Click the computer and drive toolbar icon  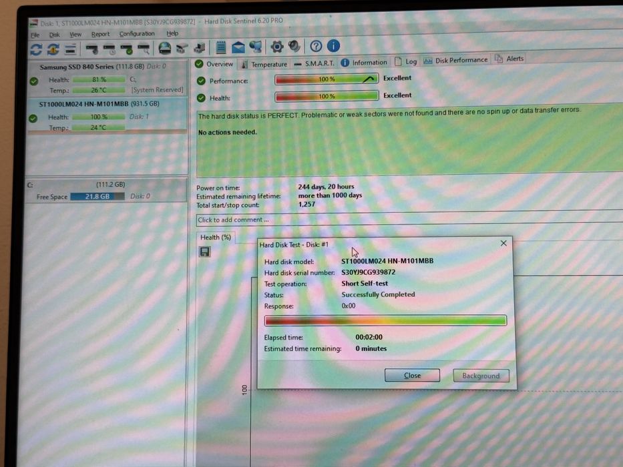click(x=200, y=48)
